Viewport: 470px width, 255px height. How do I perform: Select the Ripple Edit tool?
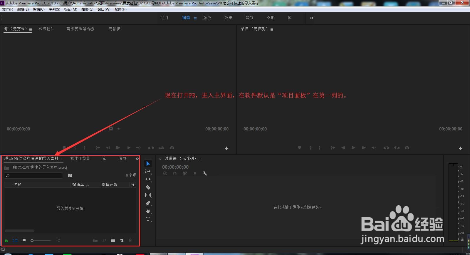pyautogui.click(x=148, y=179)
